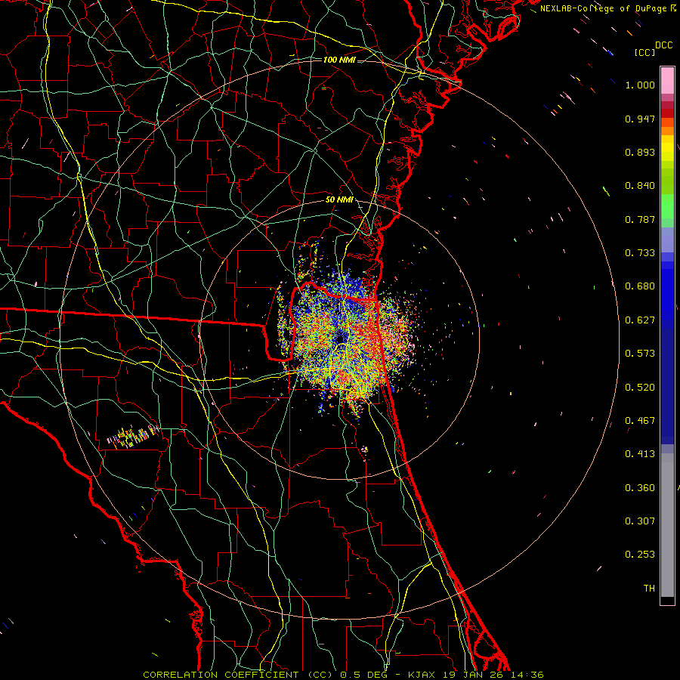Screen dimensions: 680x680
Task: Select the 0.947 color scale value
Action: pos(640,119)
